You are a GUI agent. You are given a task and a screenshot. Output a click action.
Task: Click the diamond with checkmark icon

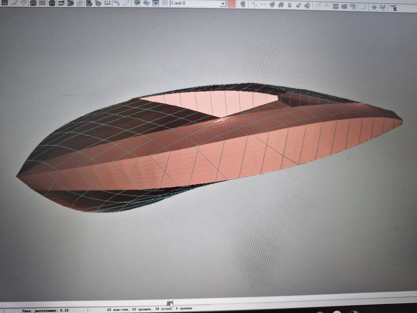(318, 6)
